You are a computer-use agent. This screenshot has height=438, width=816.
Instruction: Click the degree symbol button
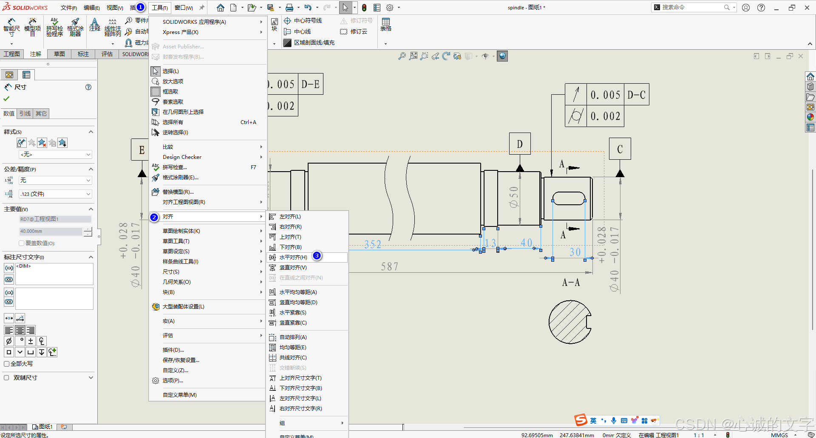(x=20, y=341)
